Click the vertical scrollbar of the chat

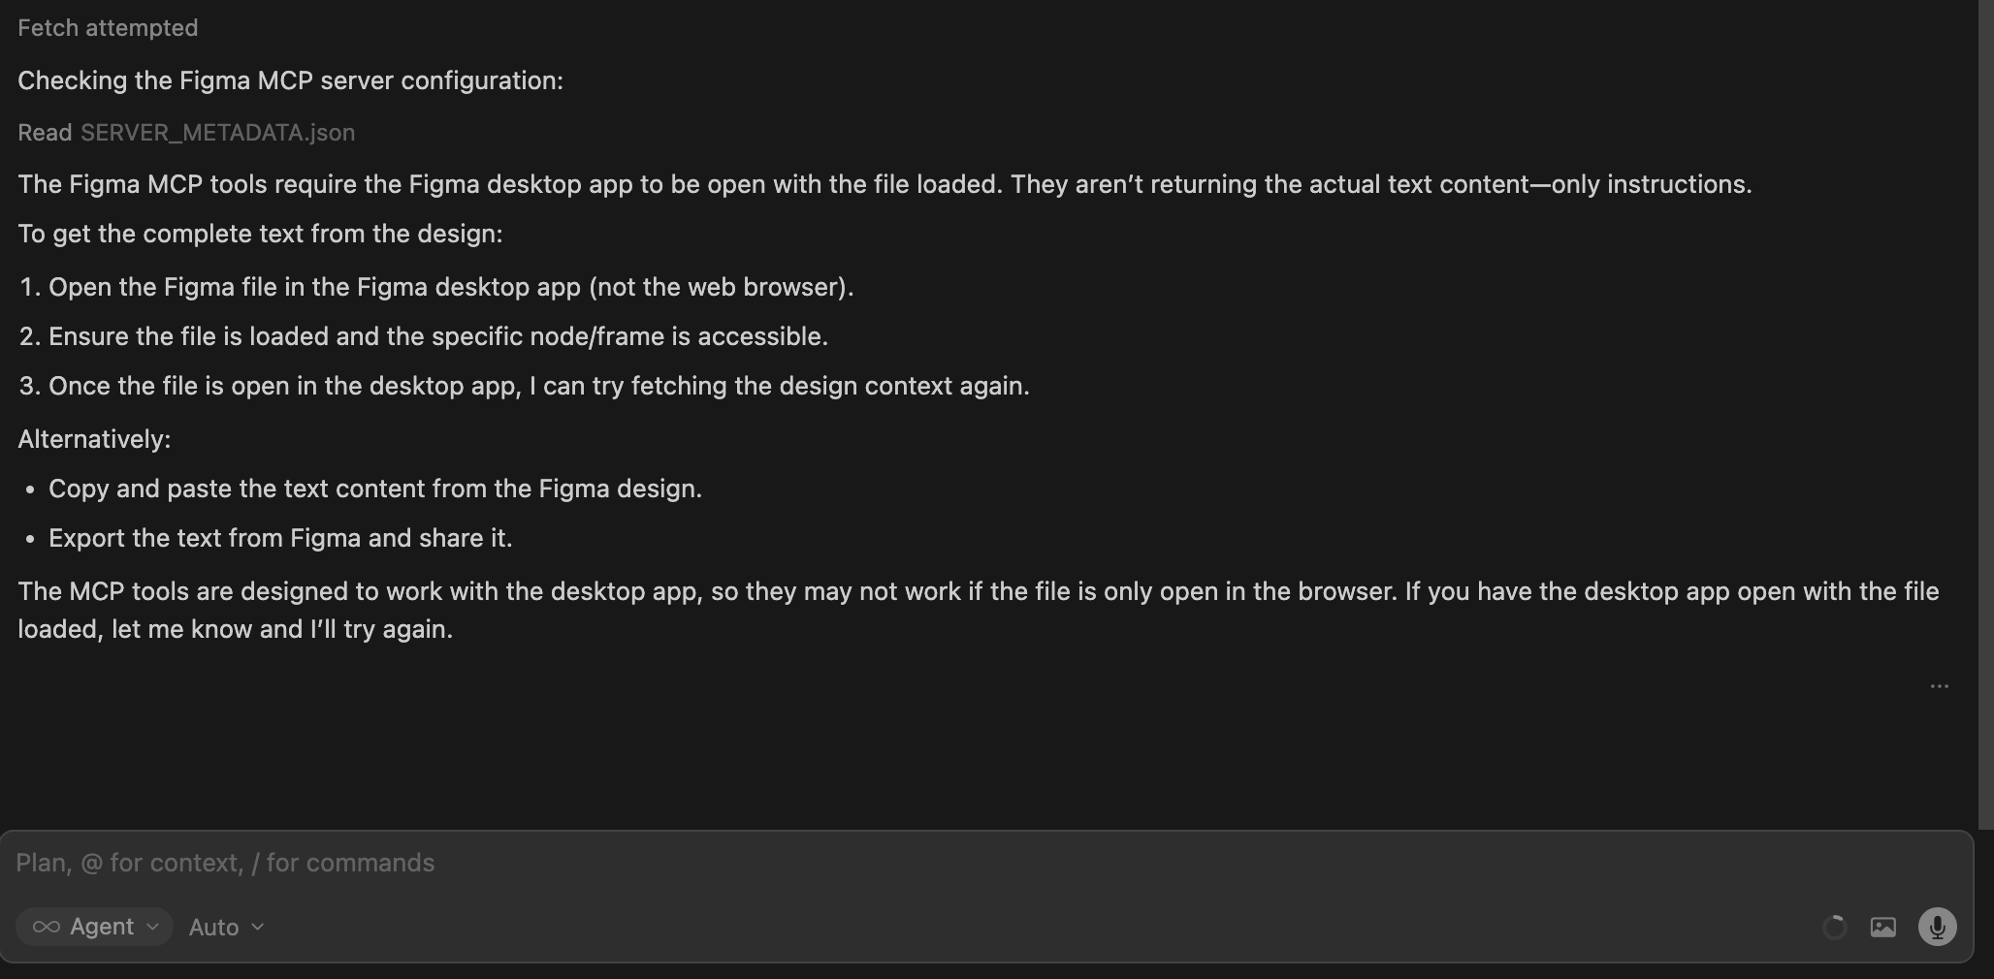[1985, 388]
